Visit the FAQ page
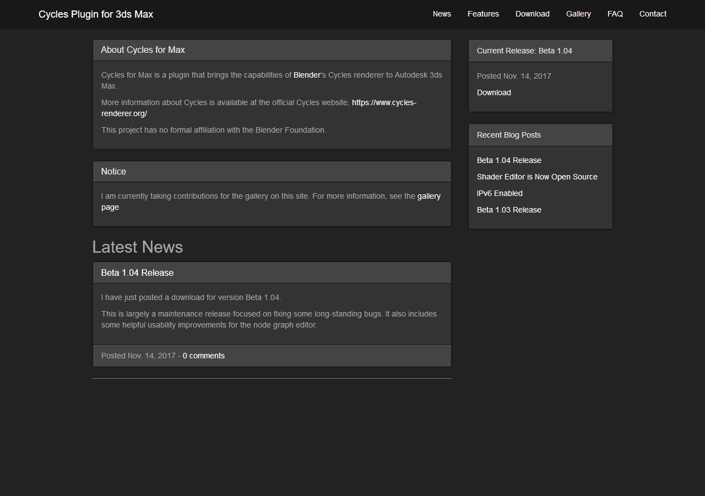The image size is (705, 496). tap(615, 14)
